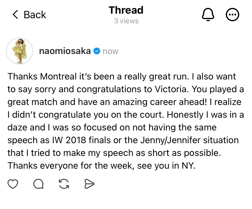Click the back chevron arrow
This screenshot has width=252, height=209.
tap(15, 15)
